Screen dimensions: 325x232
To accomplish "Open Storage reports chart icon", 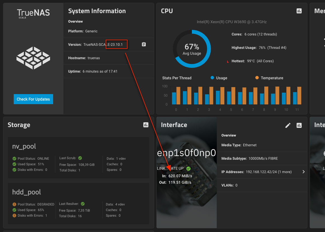I will click(146, 125).
